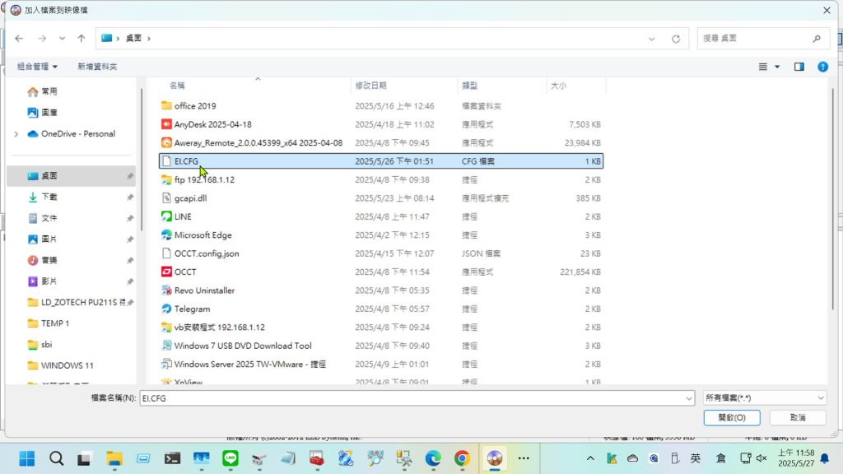The width and height of the screenshot is (843, 474).
Task: Select the Telegram shortcut
Action: [192, 309]
